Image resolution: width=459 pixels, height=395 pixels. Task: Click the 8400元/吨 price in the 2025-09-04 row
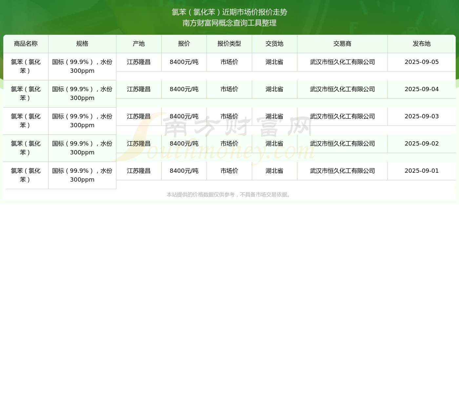(x=184, y=89)
